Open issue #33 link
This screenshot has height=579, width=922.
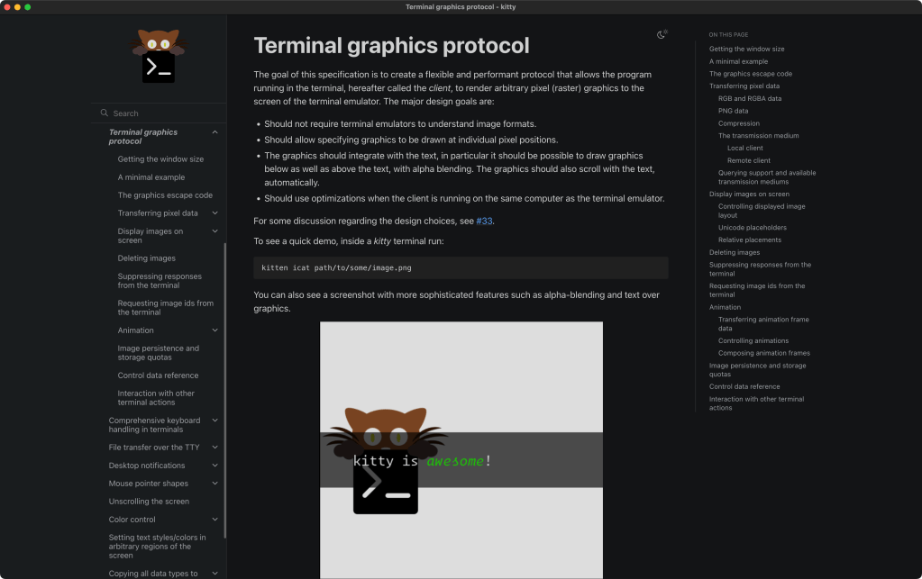(x=484, y=221)
